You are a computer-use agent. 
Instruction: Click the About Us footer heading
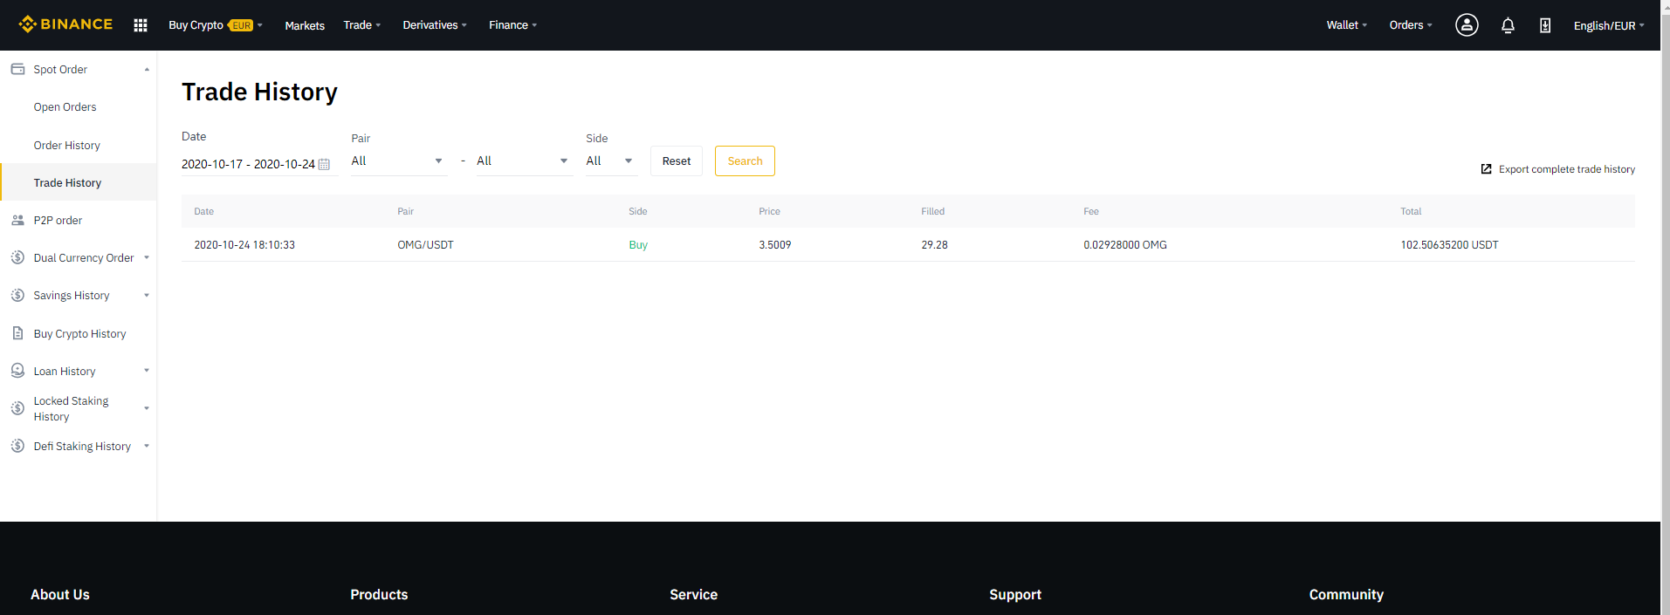[60, 595]
